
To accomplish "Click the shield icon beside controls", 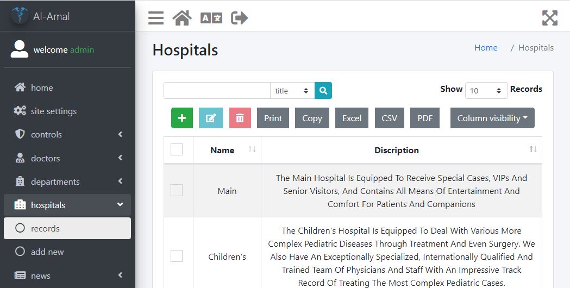I will [20, 134].
